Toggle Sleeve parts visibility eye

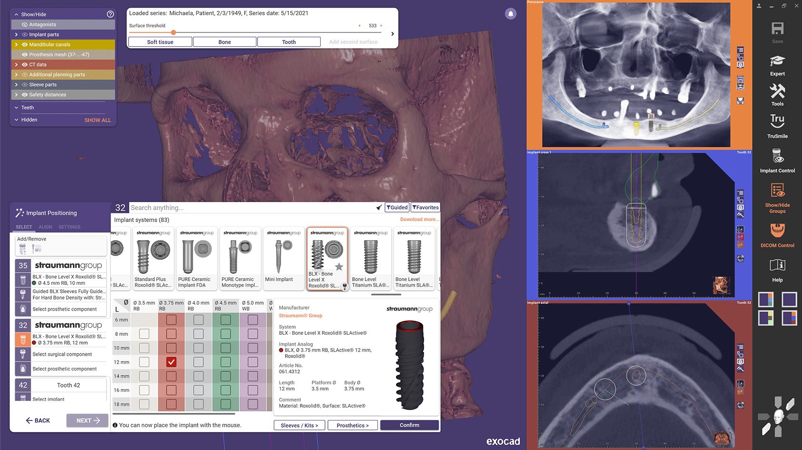point(25,85)
